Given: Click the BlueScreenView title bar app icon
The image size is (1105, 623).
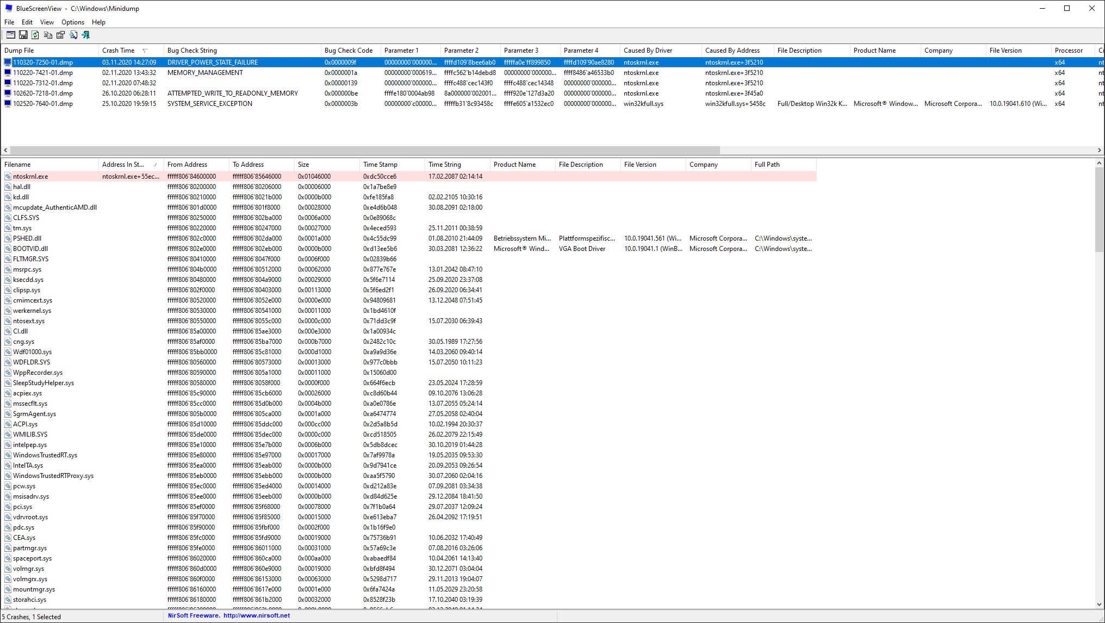Looking at the screenshot, I should [x=9, y=8].
